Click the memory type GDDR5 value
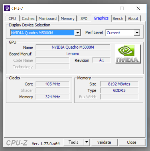150x151 pixels. [x=119, y=90]
